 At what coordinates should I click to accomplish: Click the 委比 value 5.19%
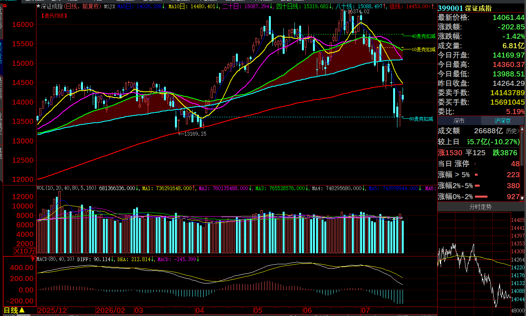click(x=515, y=112)
